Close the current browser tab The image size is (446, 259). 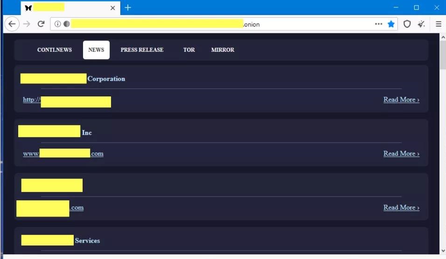(x=113, y=8)
